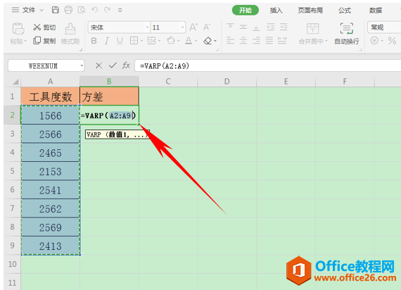Image resolution: width=401 pixels, height=290 pixels.
Task: Click Merge and Center (合并居中)
Action: click(x=312, y=34)
